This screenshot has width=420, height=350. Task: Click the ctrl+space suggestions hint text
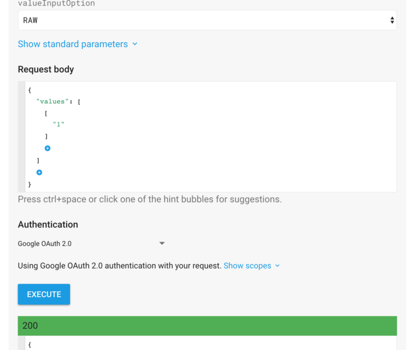(150, 199)
